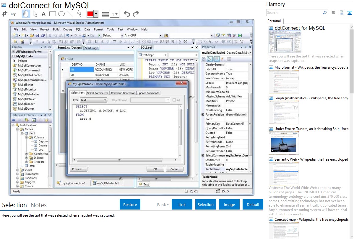Click the magnifier icon in Flamory search

click(325, 13)
